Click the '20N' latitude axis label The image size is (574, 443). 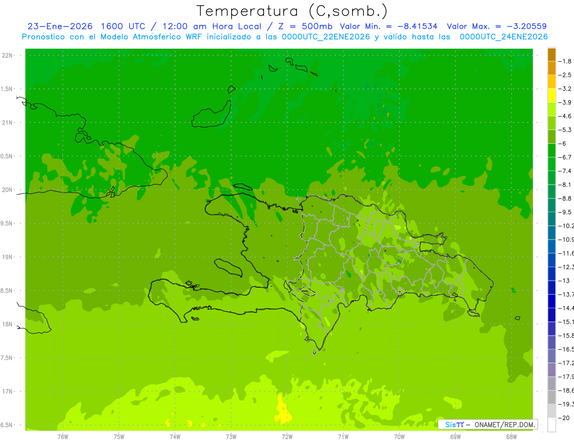7,190
